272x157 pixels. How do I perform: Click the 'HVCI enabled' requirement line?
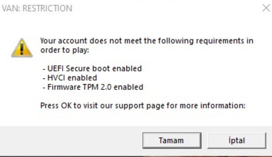(x=70, y=78)
